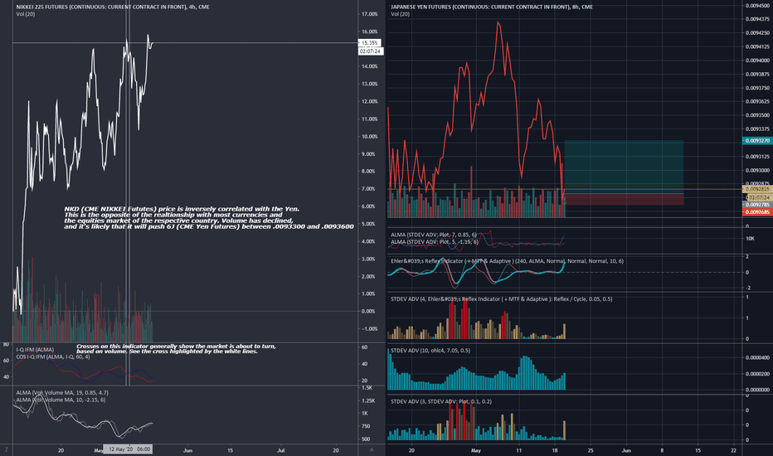Select the Nikkei 225 Futures chart title

click(113, 7)
